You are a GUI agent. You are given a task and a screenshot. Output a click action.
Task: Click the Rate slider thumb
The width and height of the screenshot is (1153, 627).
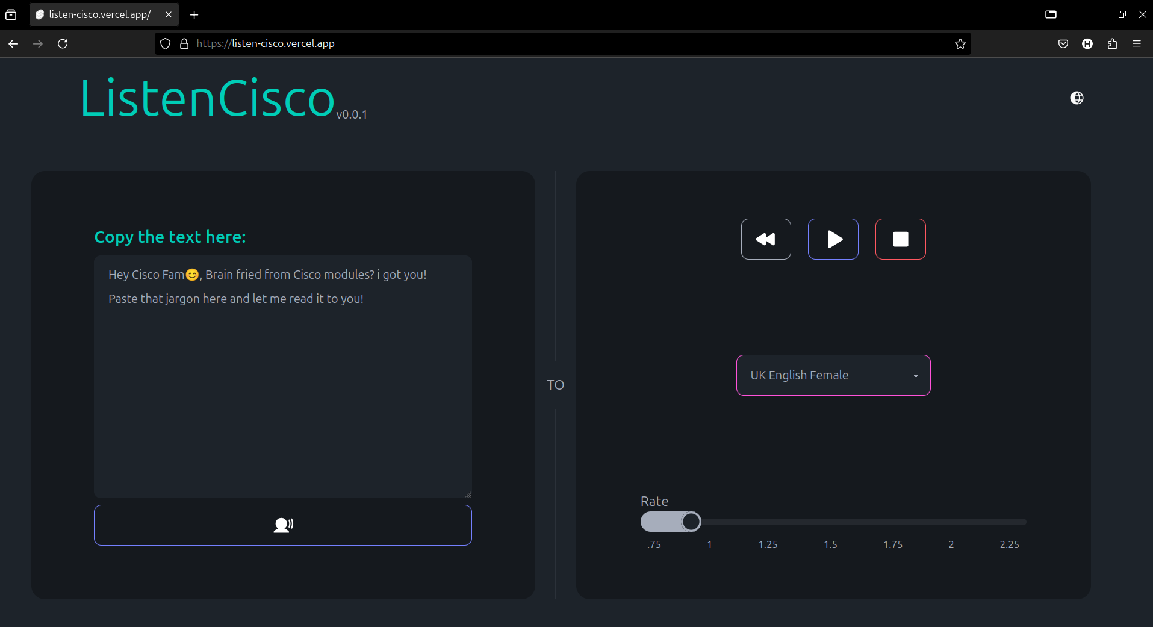pyautogui.click(x=691, y=522)
